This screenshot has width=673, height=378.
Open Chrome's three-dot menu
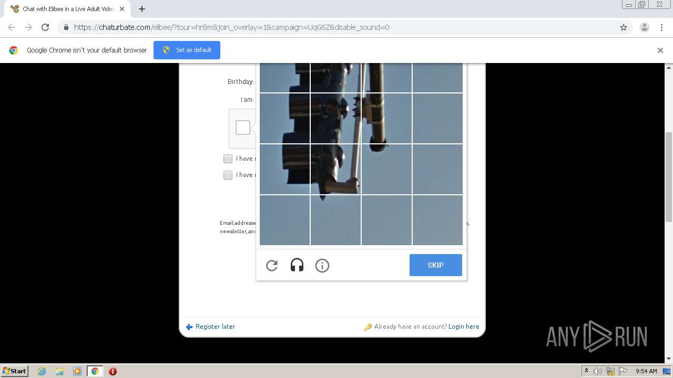tap(661, 27)
